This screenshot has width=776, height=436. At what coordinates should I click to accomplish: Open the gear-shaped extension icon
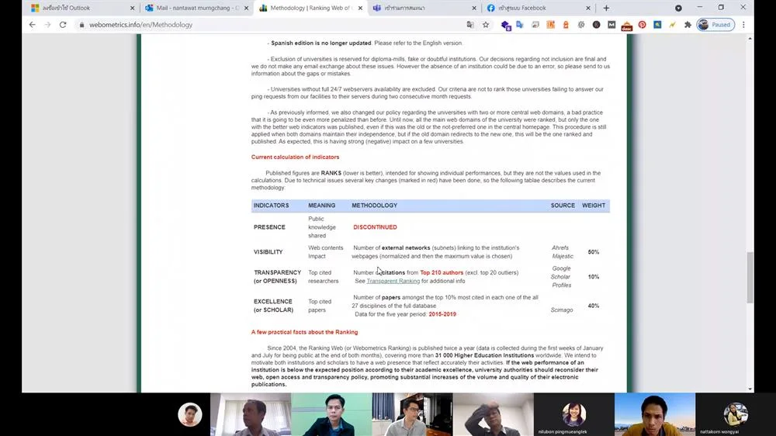tap(581, 25)
